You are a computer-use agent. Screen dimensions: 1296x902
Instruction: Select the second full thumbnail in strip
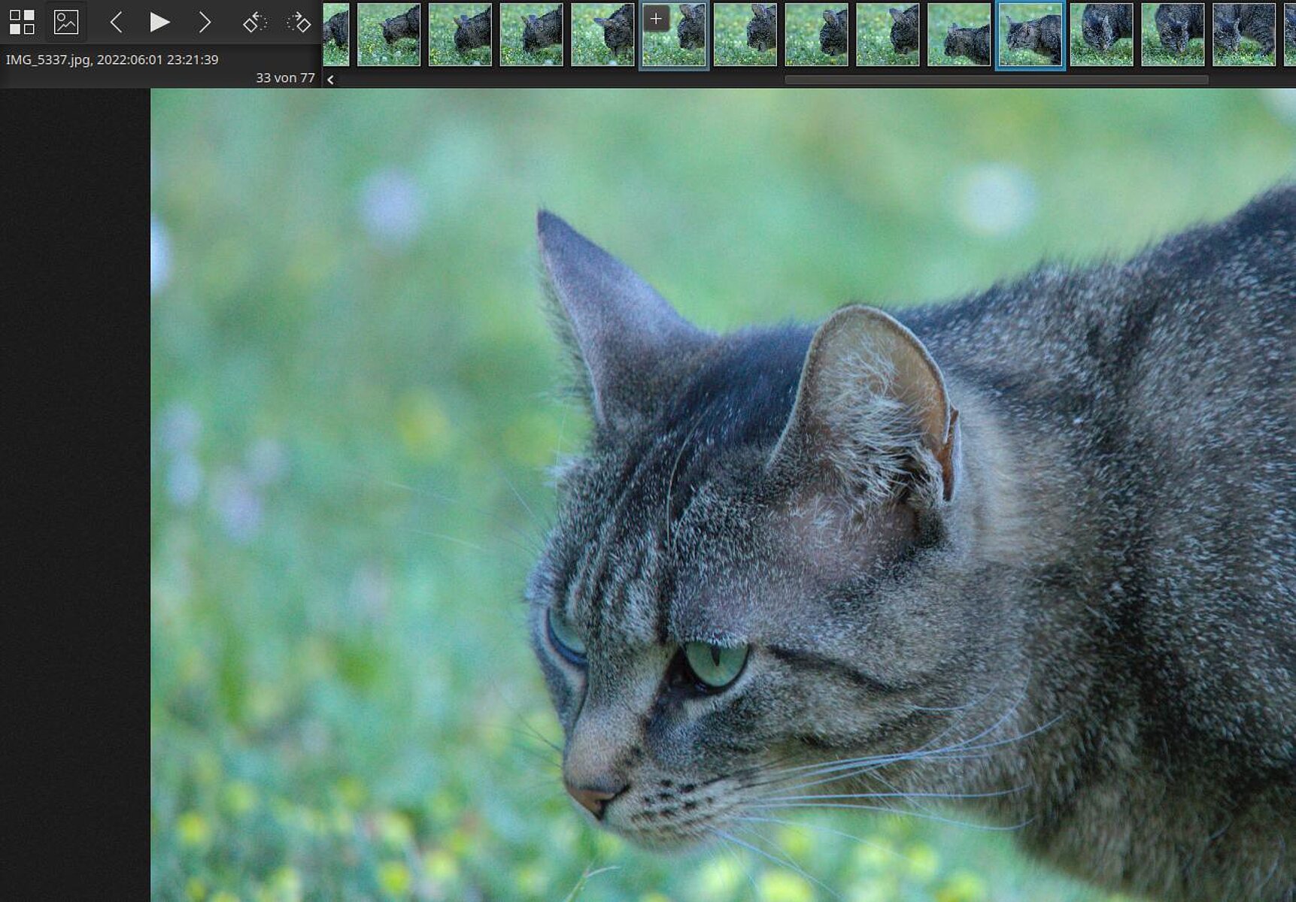(x=460, y=35)
